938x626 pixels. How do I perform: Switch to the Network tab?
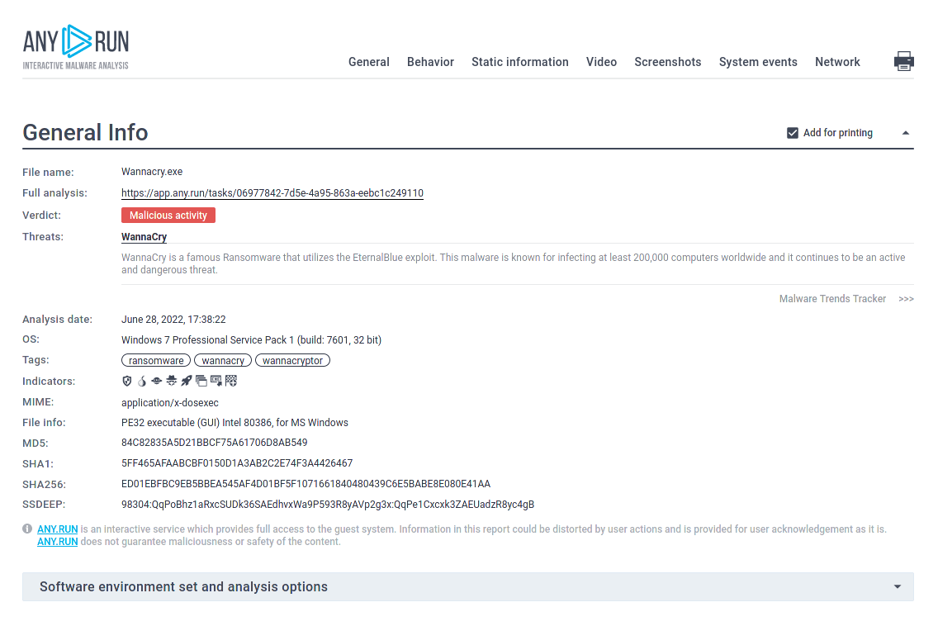click(837, 62)
